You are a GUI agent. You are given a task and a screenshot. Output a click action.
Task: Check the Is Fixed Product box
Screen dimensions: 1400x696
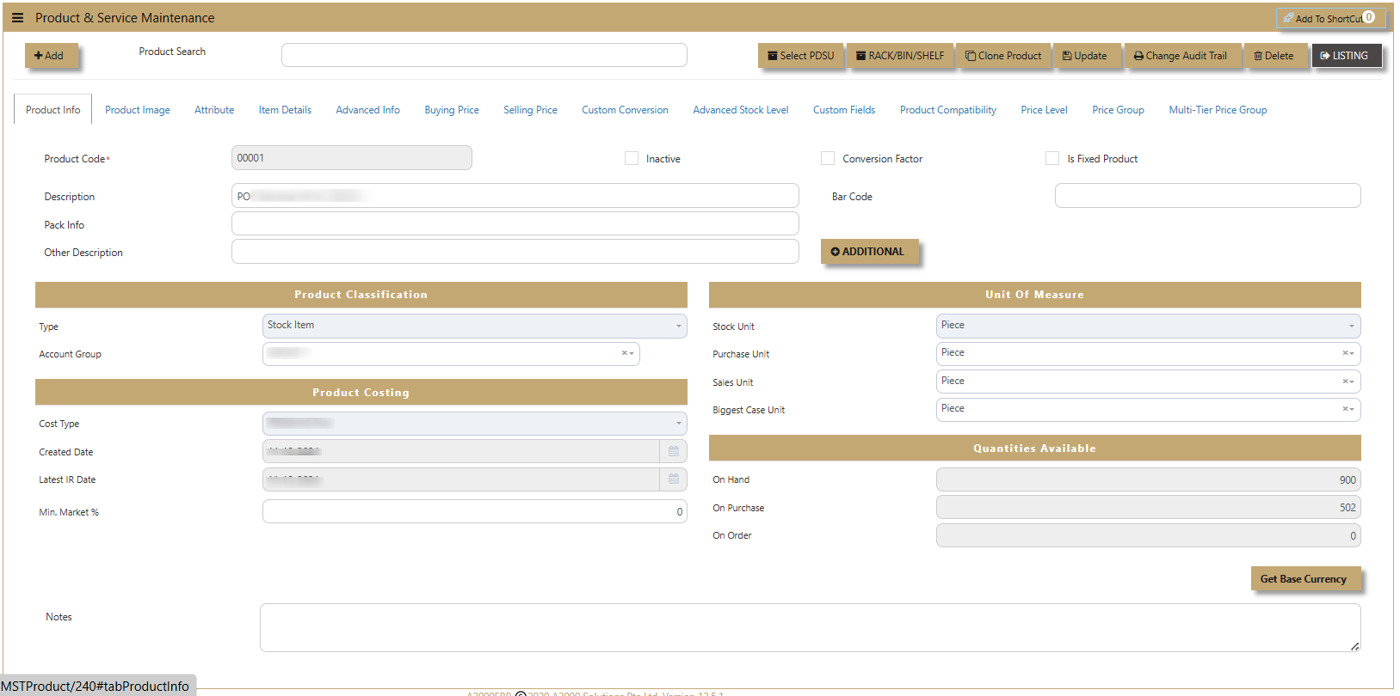(x=1052, y=158)
